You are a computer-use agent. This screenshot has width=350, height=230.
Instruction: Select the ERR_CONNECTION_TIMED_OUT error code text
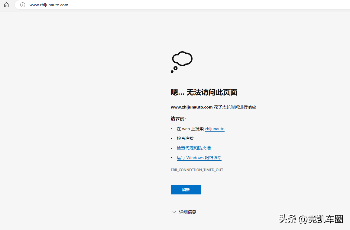tap(197, 170)
